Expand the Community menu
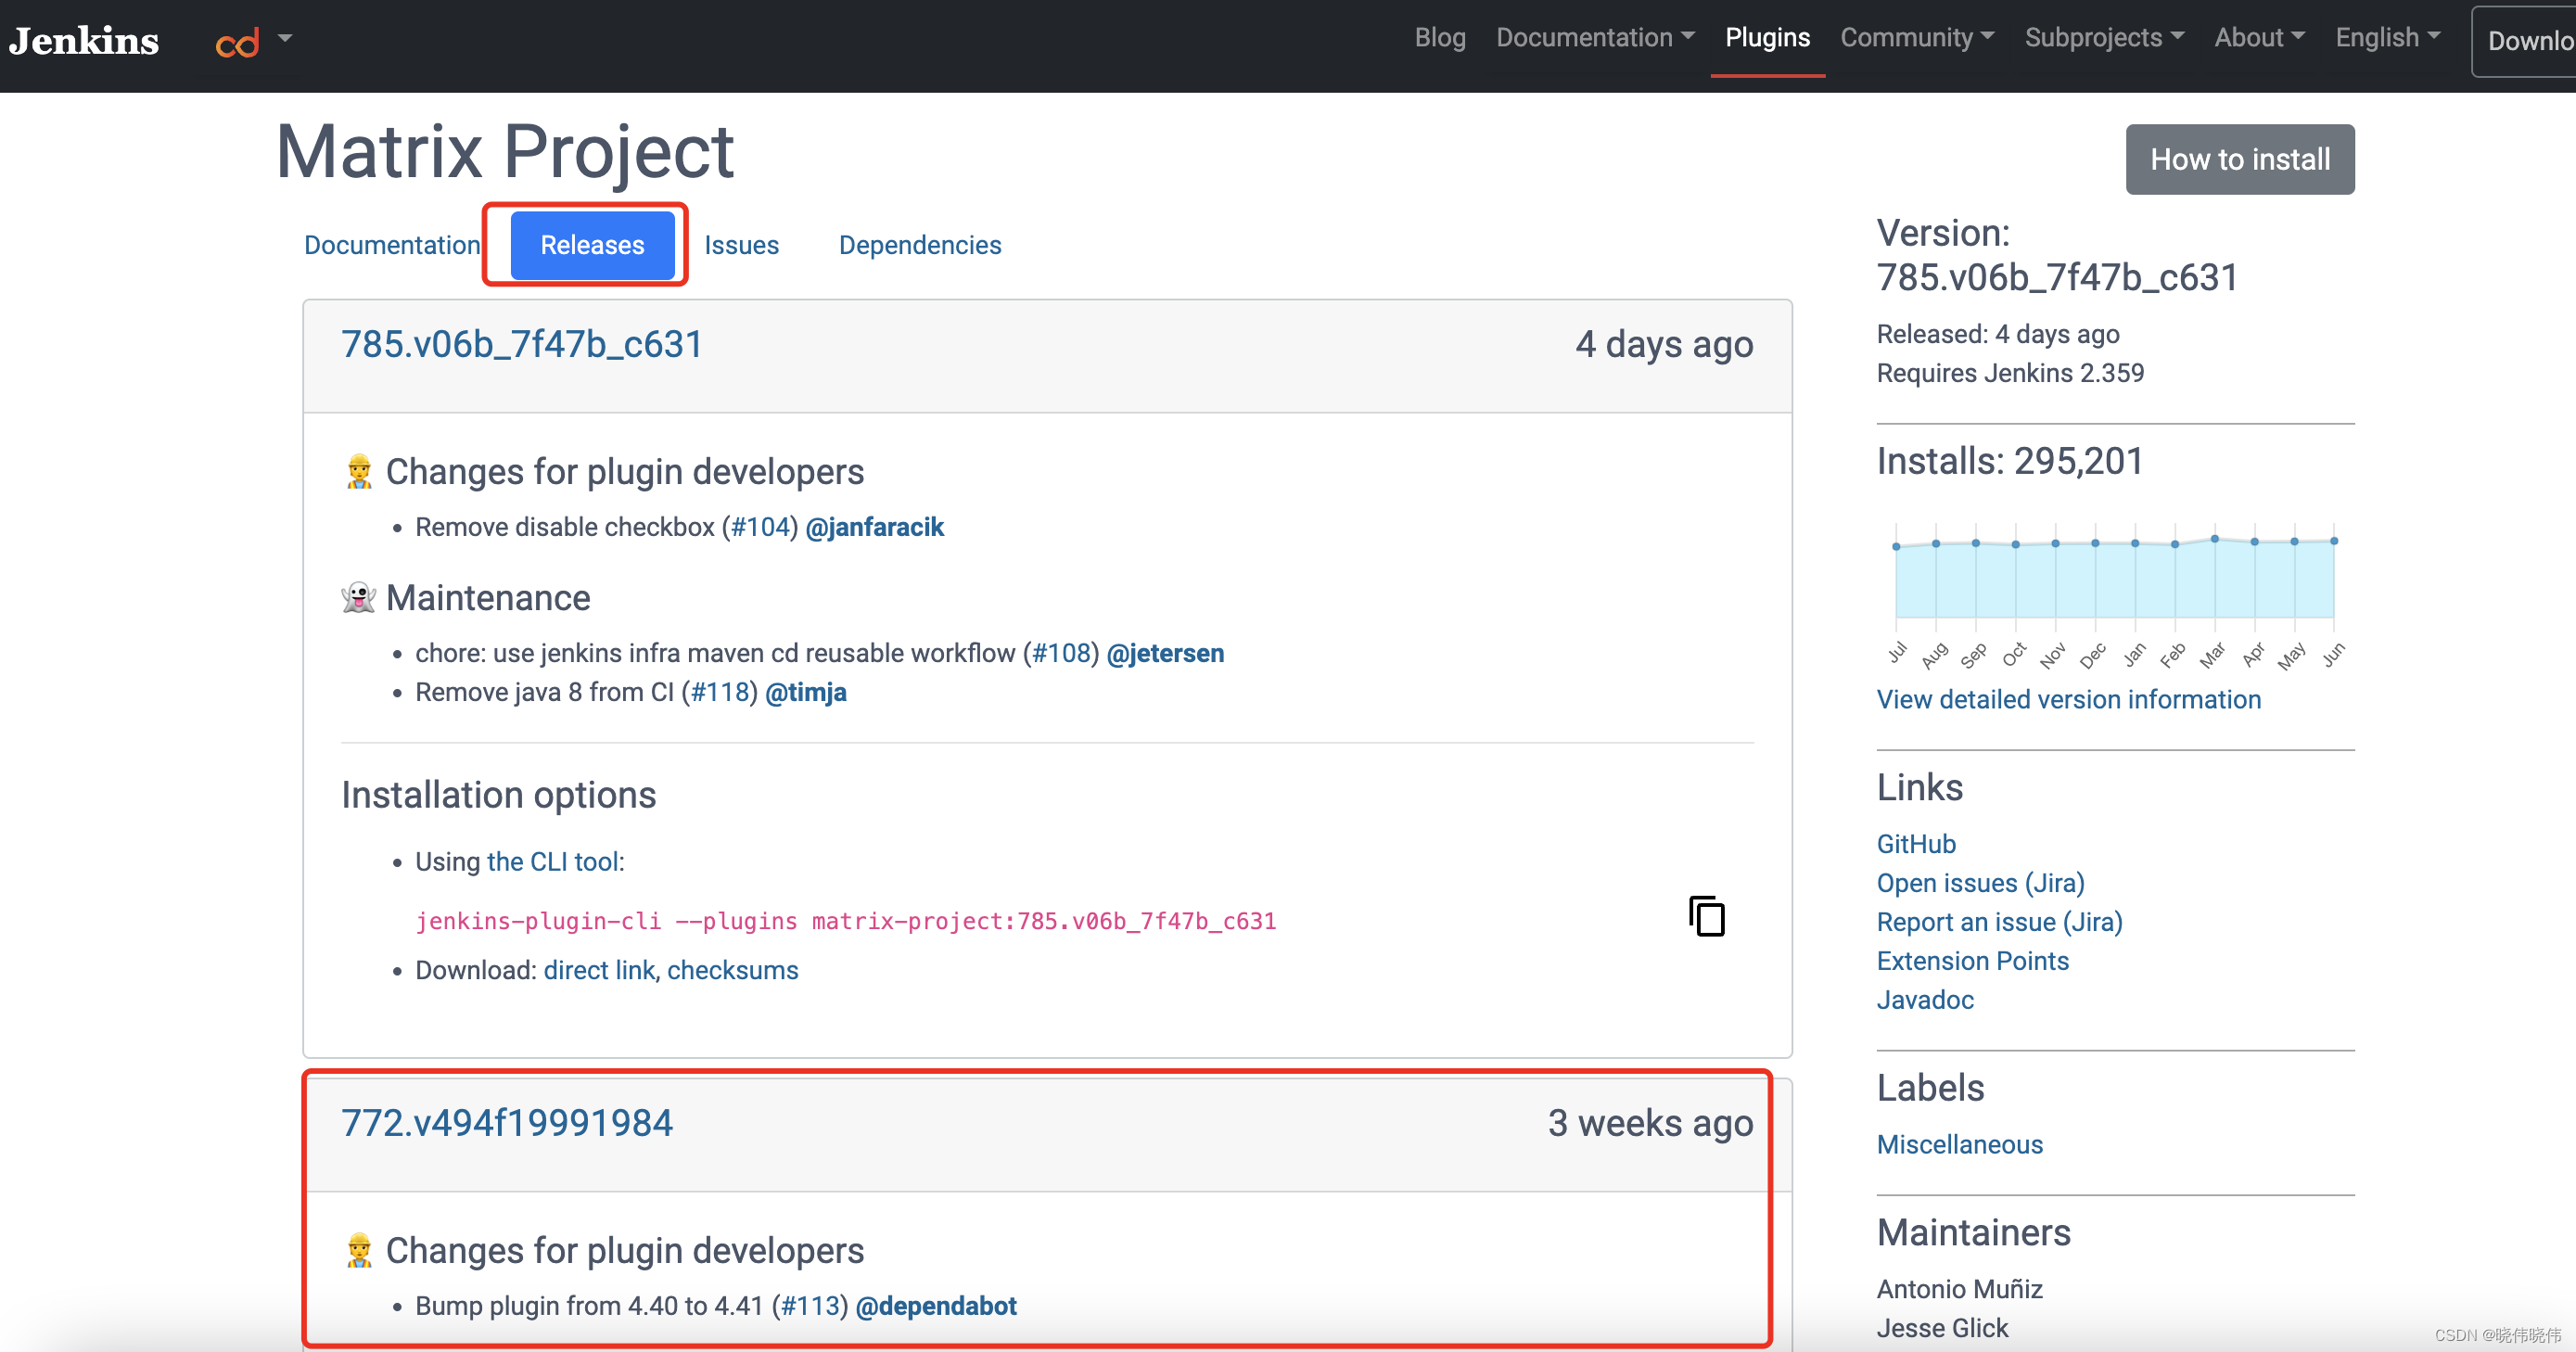Image resolution: width=2576 pixels, height=1352 pixels. click(x=1916, y=38)
